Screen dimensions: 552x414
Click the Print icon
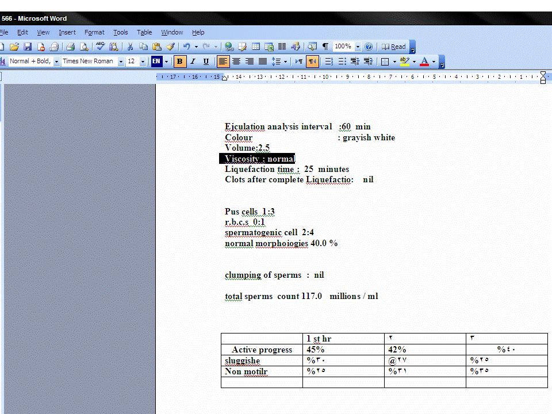pyautogui.click(x=70, y=47)
